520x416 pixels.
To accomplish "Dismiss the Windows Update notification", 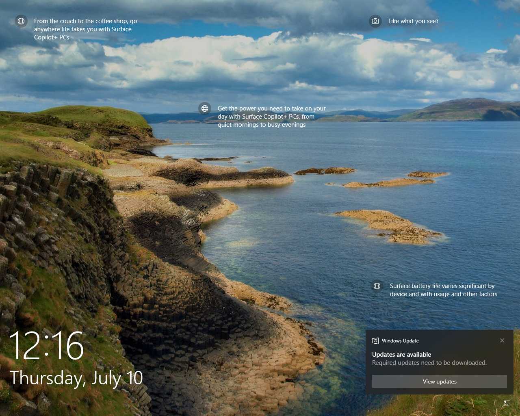I will 502,340.
